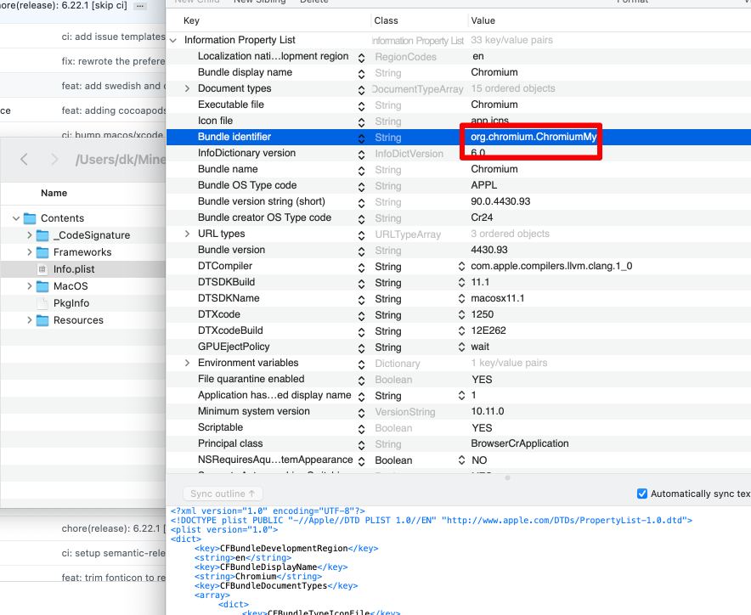Open class dropdown for DTCompiler String
Screen dimensions: 751x615
(x=461, y=267)
